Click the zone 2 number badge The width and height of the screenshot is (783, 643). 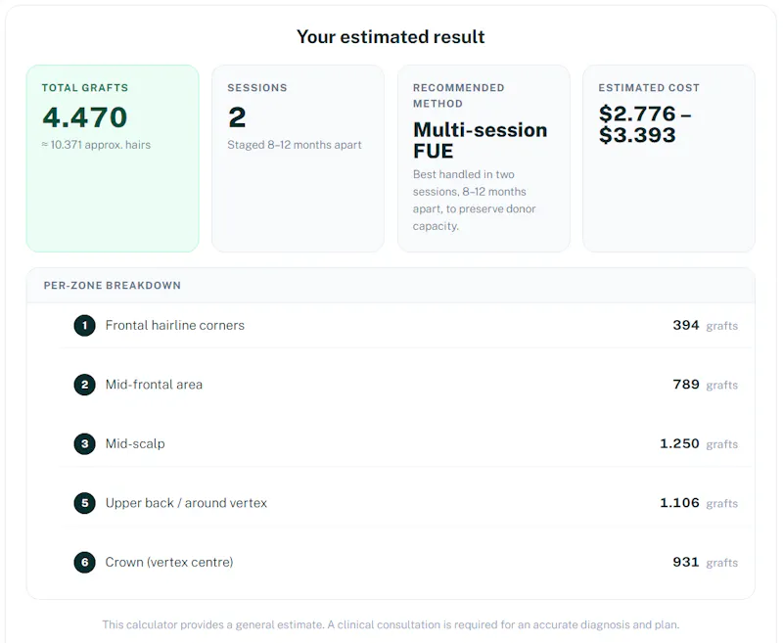click(x=85, y=385)
